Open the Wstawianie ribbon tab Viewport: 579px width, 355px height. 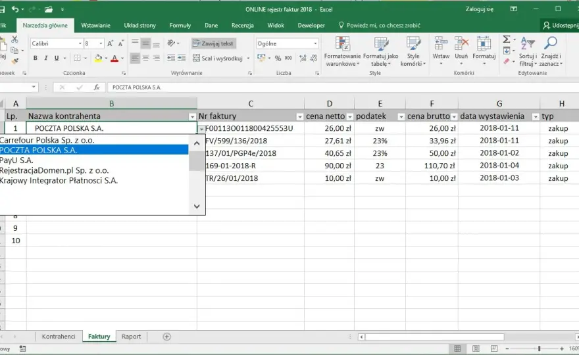(x=95, y=26)
